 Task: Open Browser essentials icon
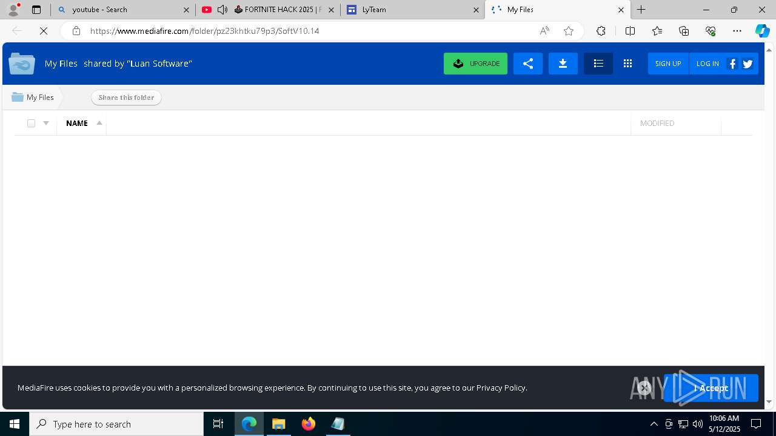coord(711,31)
